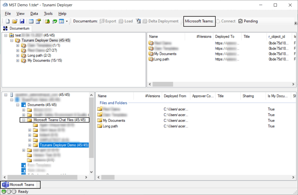Sort by r_object_id column header
This screenshot has width=298, height=195.
279,37
